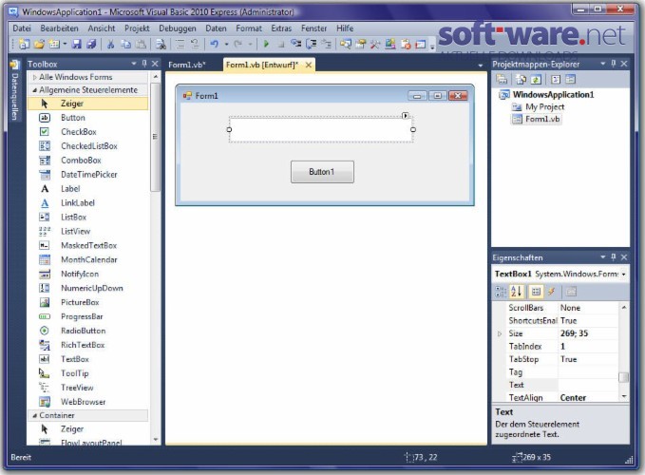Click the Cut scissors icon
The image size is (645, 475).
(110, 44)
